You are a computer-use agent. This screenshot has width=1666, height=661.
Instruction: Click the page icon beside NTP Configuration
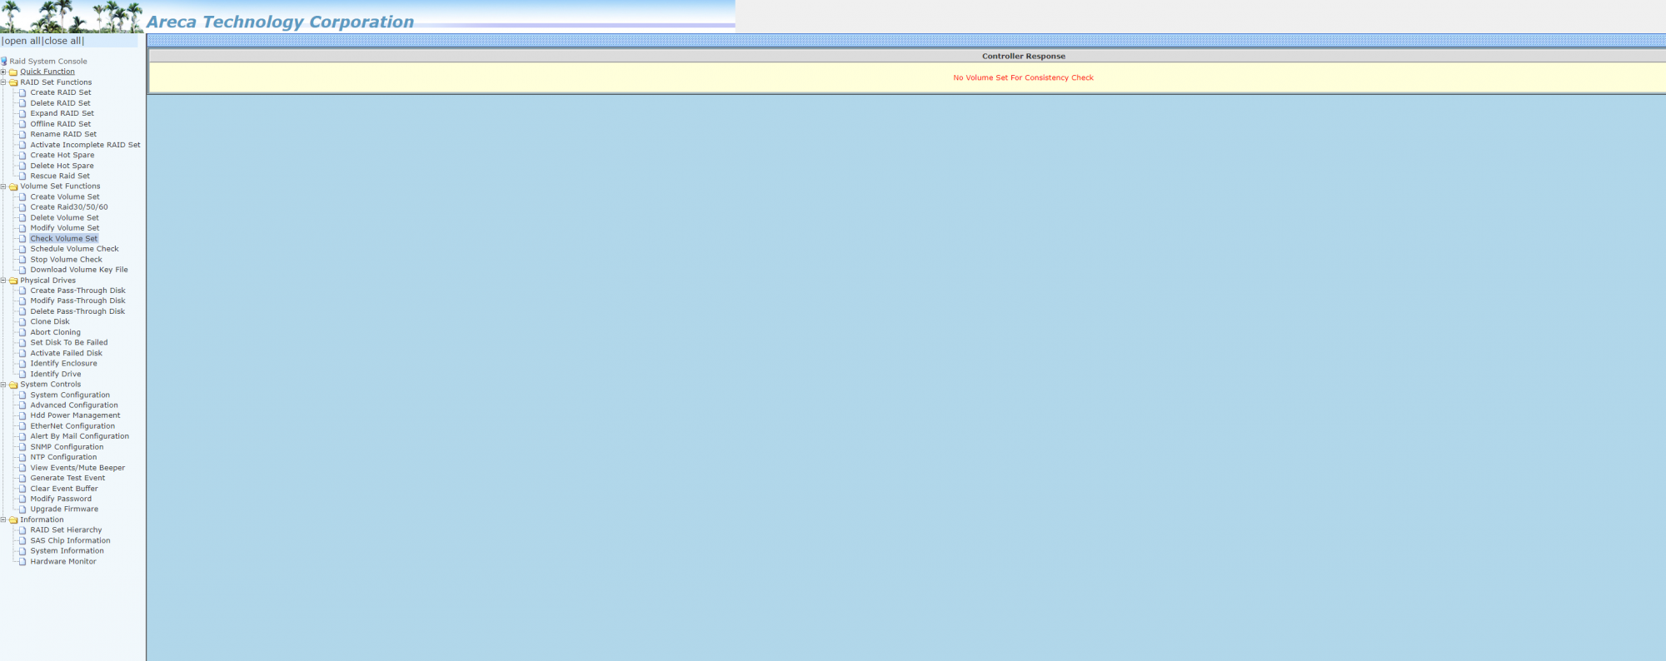23,457
